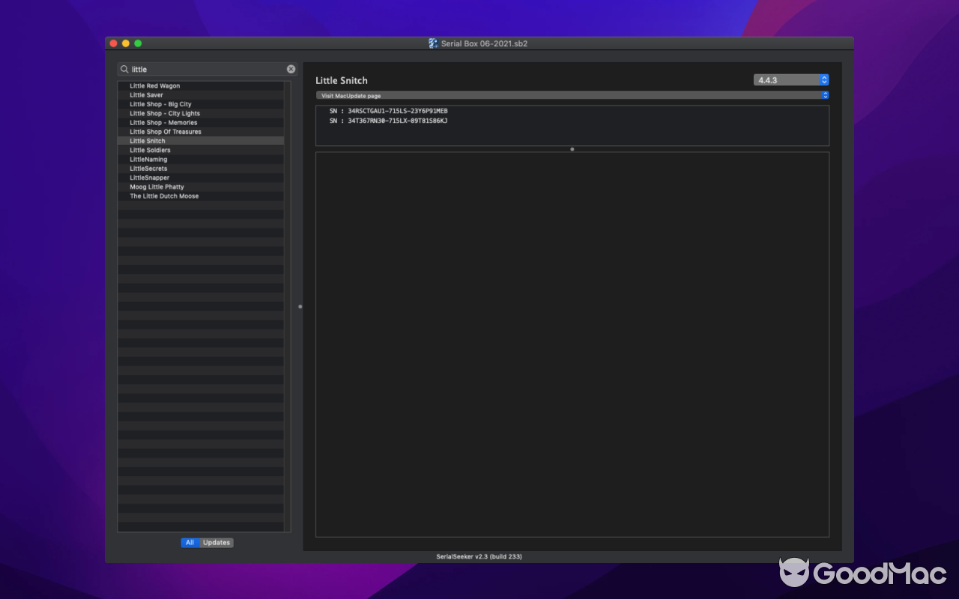Select Little Soldiers entry

point(150,150)
